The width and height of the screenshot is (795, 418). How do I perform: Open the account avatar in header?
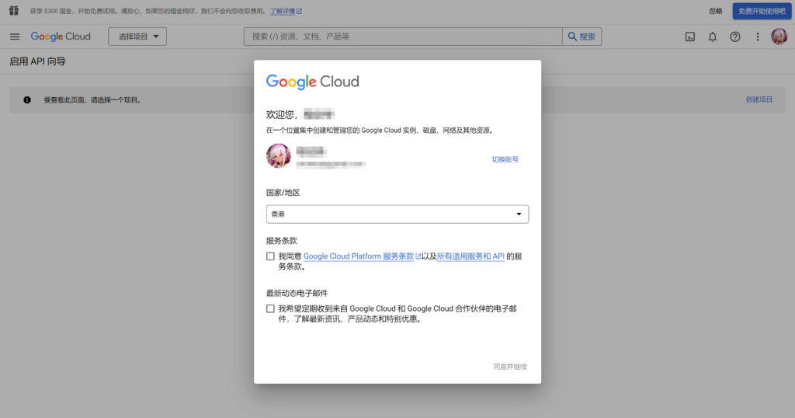tap(779, 37)
